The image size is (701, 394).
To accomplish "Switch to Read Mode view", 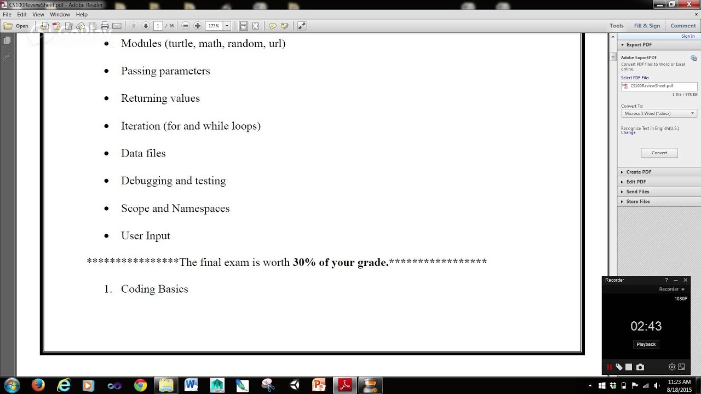I will pos(302,26).
